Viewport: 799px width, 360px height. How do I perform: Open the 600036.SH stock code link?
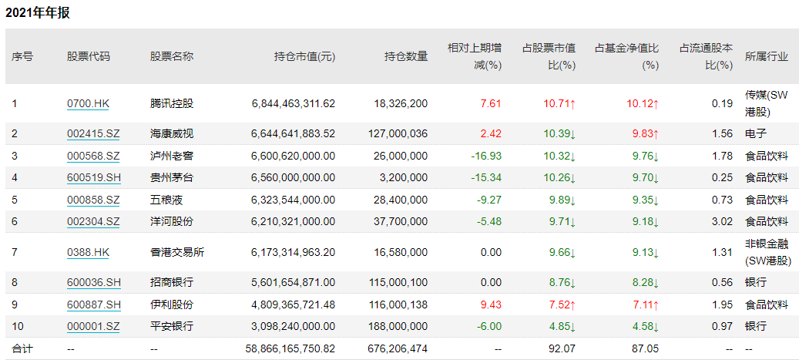coord(93,282)
